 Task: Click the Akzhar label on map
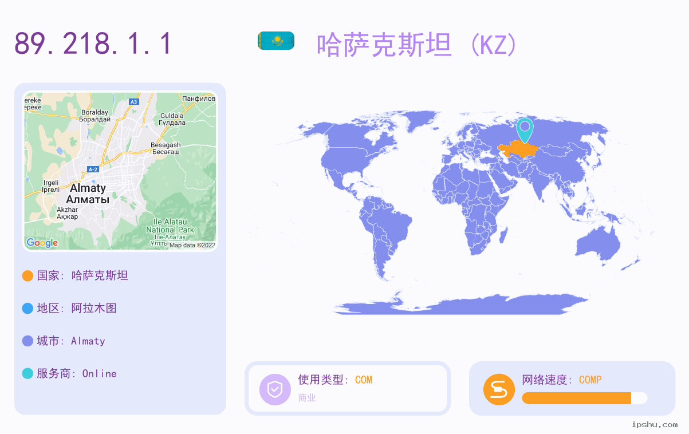[67, 213]
